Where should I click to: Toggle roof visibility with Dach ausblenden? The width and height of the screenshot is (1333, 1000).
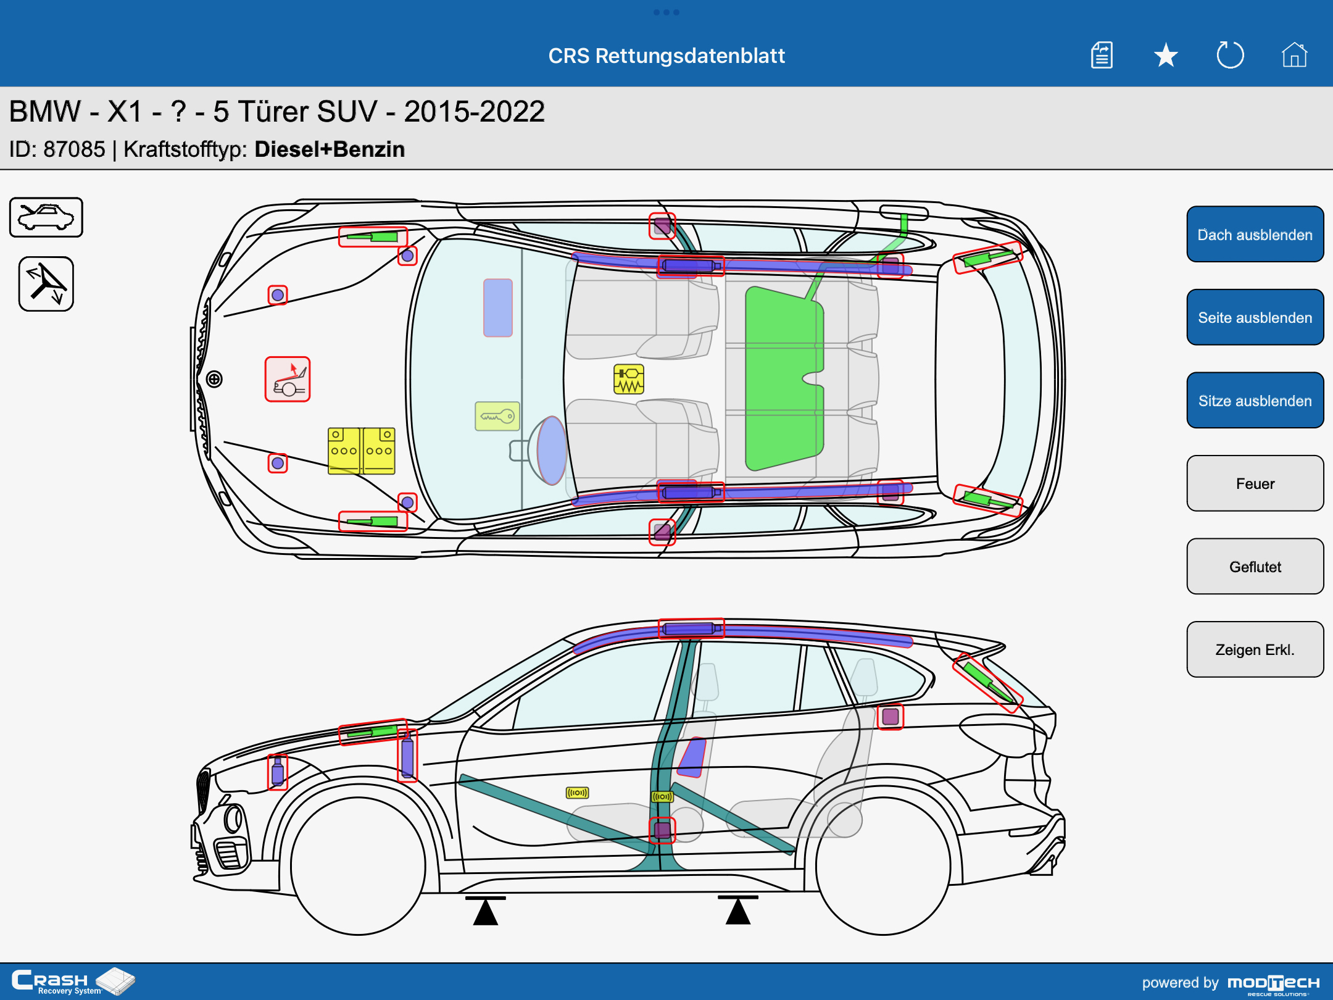pyautogui.click(x=1255, y=234)
